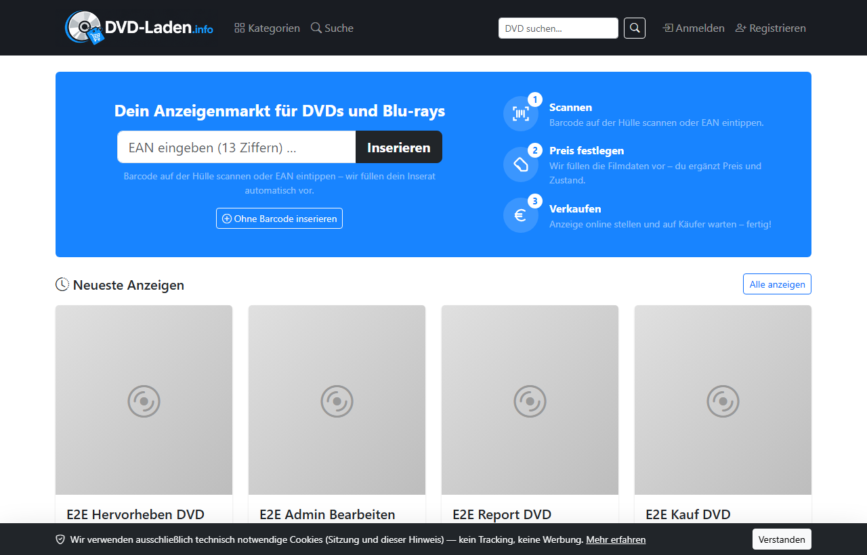Open the E2E Report DVD thumbnail

(x=530, y=400)
